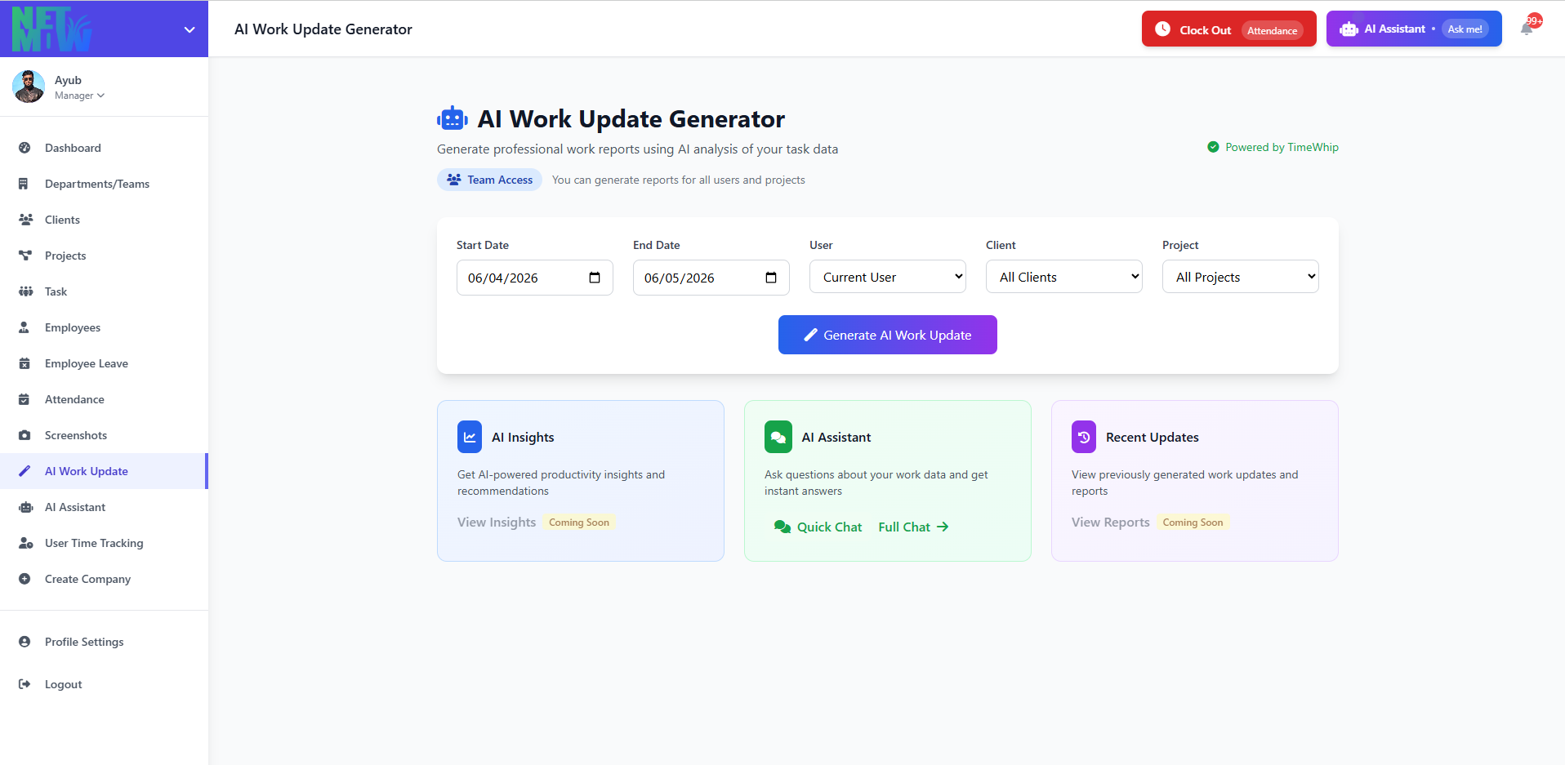Click the User Time Tracking icon
This screenshot has height=765, width=1565.
(x=25, y=543)
